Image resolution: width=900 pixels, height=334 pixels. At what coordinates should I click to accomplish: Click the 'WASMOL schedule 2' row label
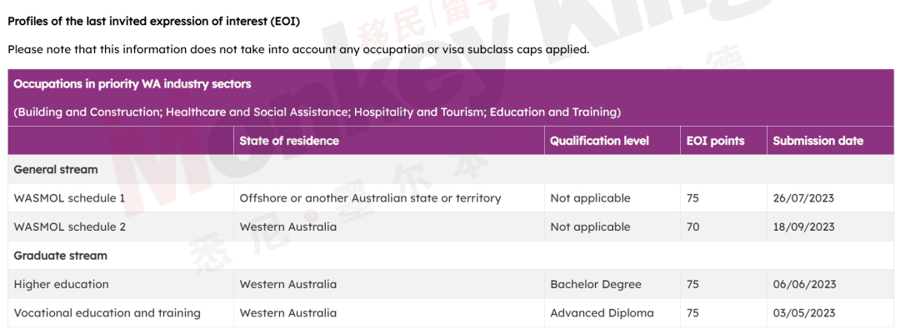[x=69, y=227]
